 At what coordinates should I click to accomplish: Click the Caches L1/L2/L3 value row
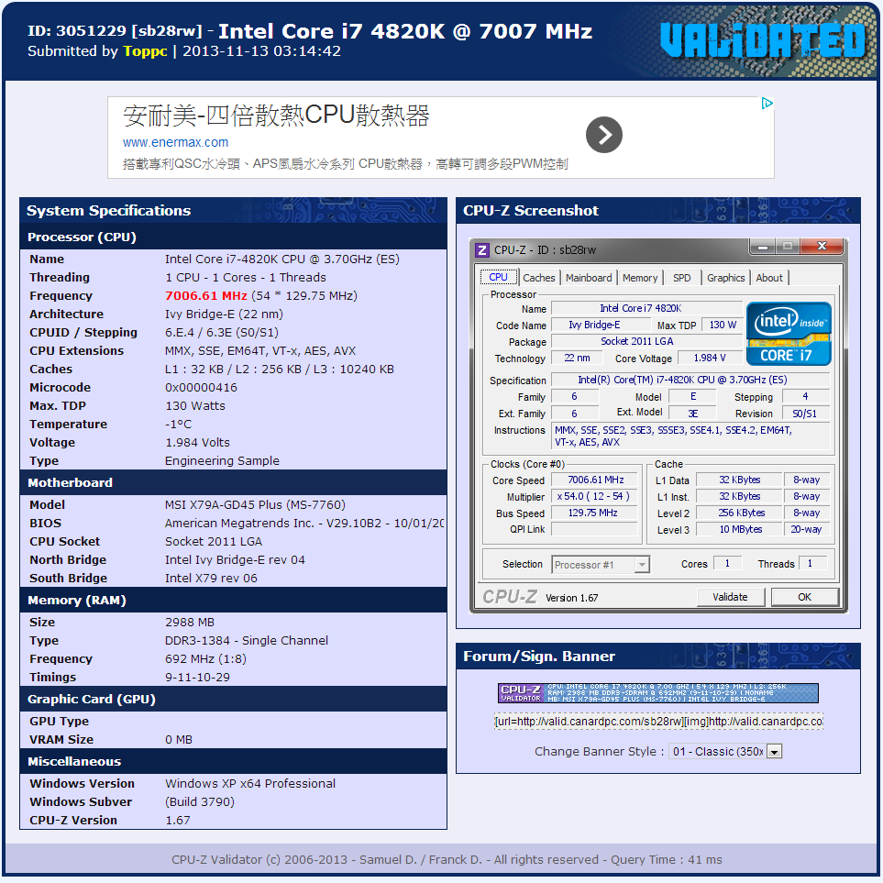point(280,370)
